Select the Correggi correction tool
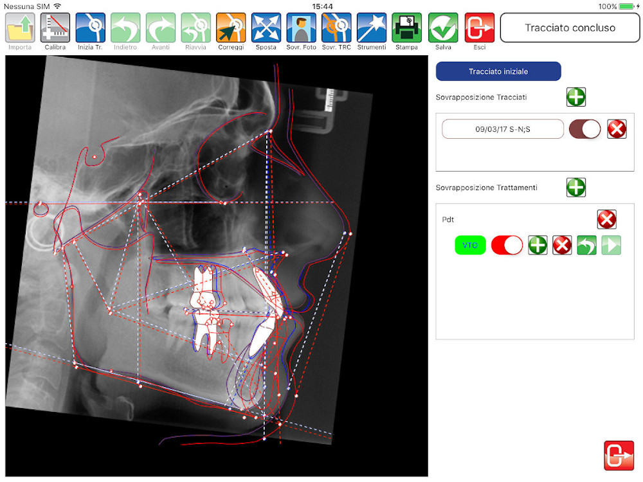 (x=231, y=28)
